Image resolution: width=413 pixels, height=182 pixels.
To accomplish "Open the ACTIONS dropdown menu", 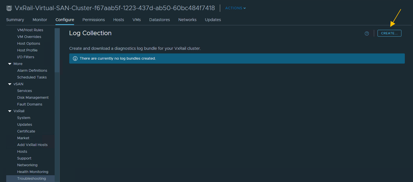I will pos(235,8).
